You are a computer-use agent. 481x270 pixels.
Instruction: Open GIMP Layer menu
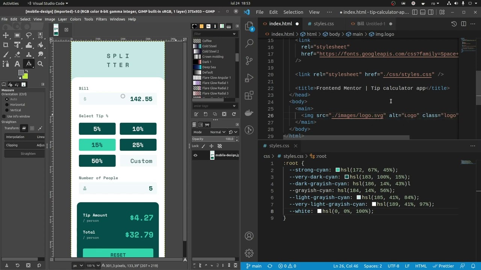tap(62, 19)
